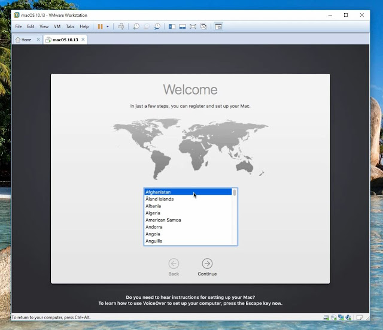Take a snapshot of the virtual machine
The width and height of the screenshot is (383, 330).
point(136,26)
